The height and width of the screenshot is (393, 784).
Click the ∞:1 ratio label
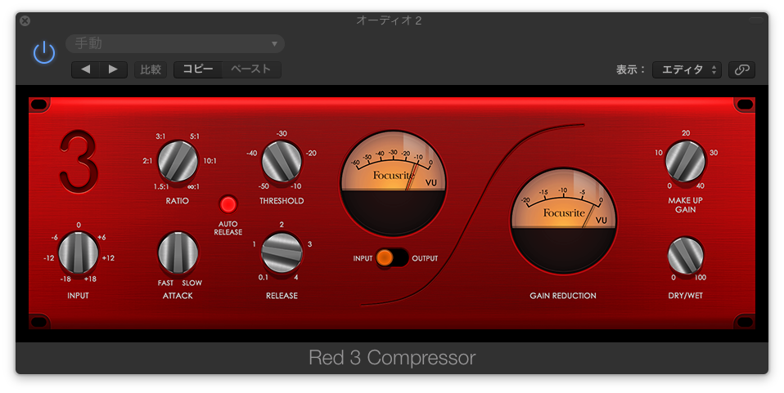click(x=193, y=187)
